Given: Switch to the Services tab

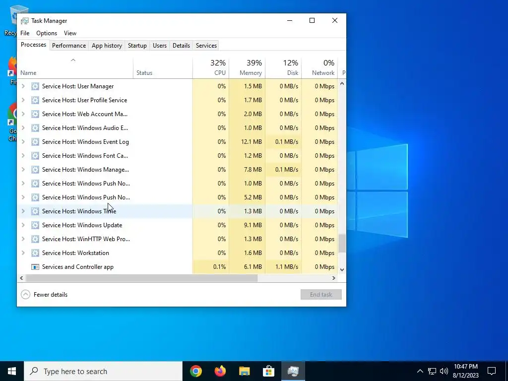Looking at the screenshot, I should click(x=206, y=46).
